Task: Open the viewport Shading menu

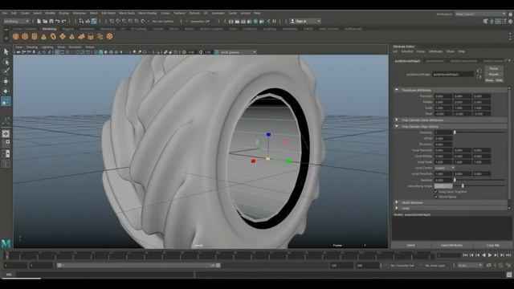Action: coord(32,47)
